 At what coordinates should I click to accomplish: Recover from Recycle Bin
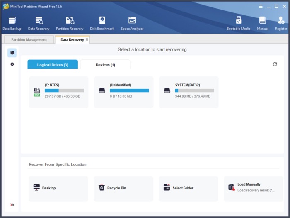click(x=123, y=189)
